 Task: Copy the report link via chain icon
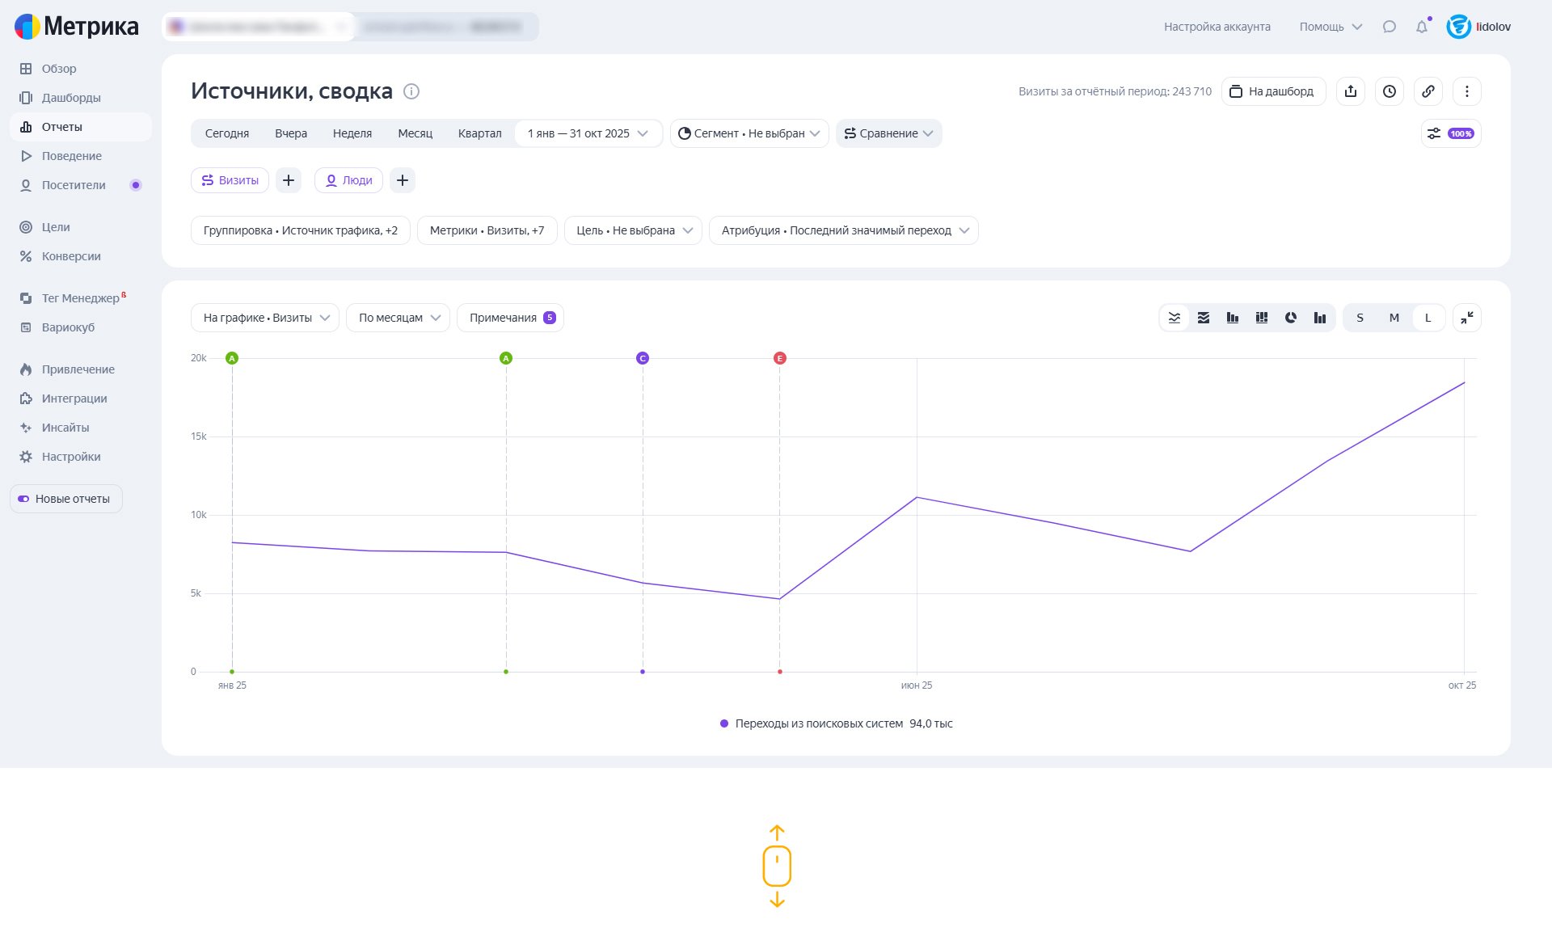[x=1428, y=91]
